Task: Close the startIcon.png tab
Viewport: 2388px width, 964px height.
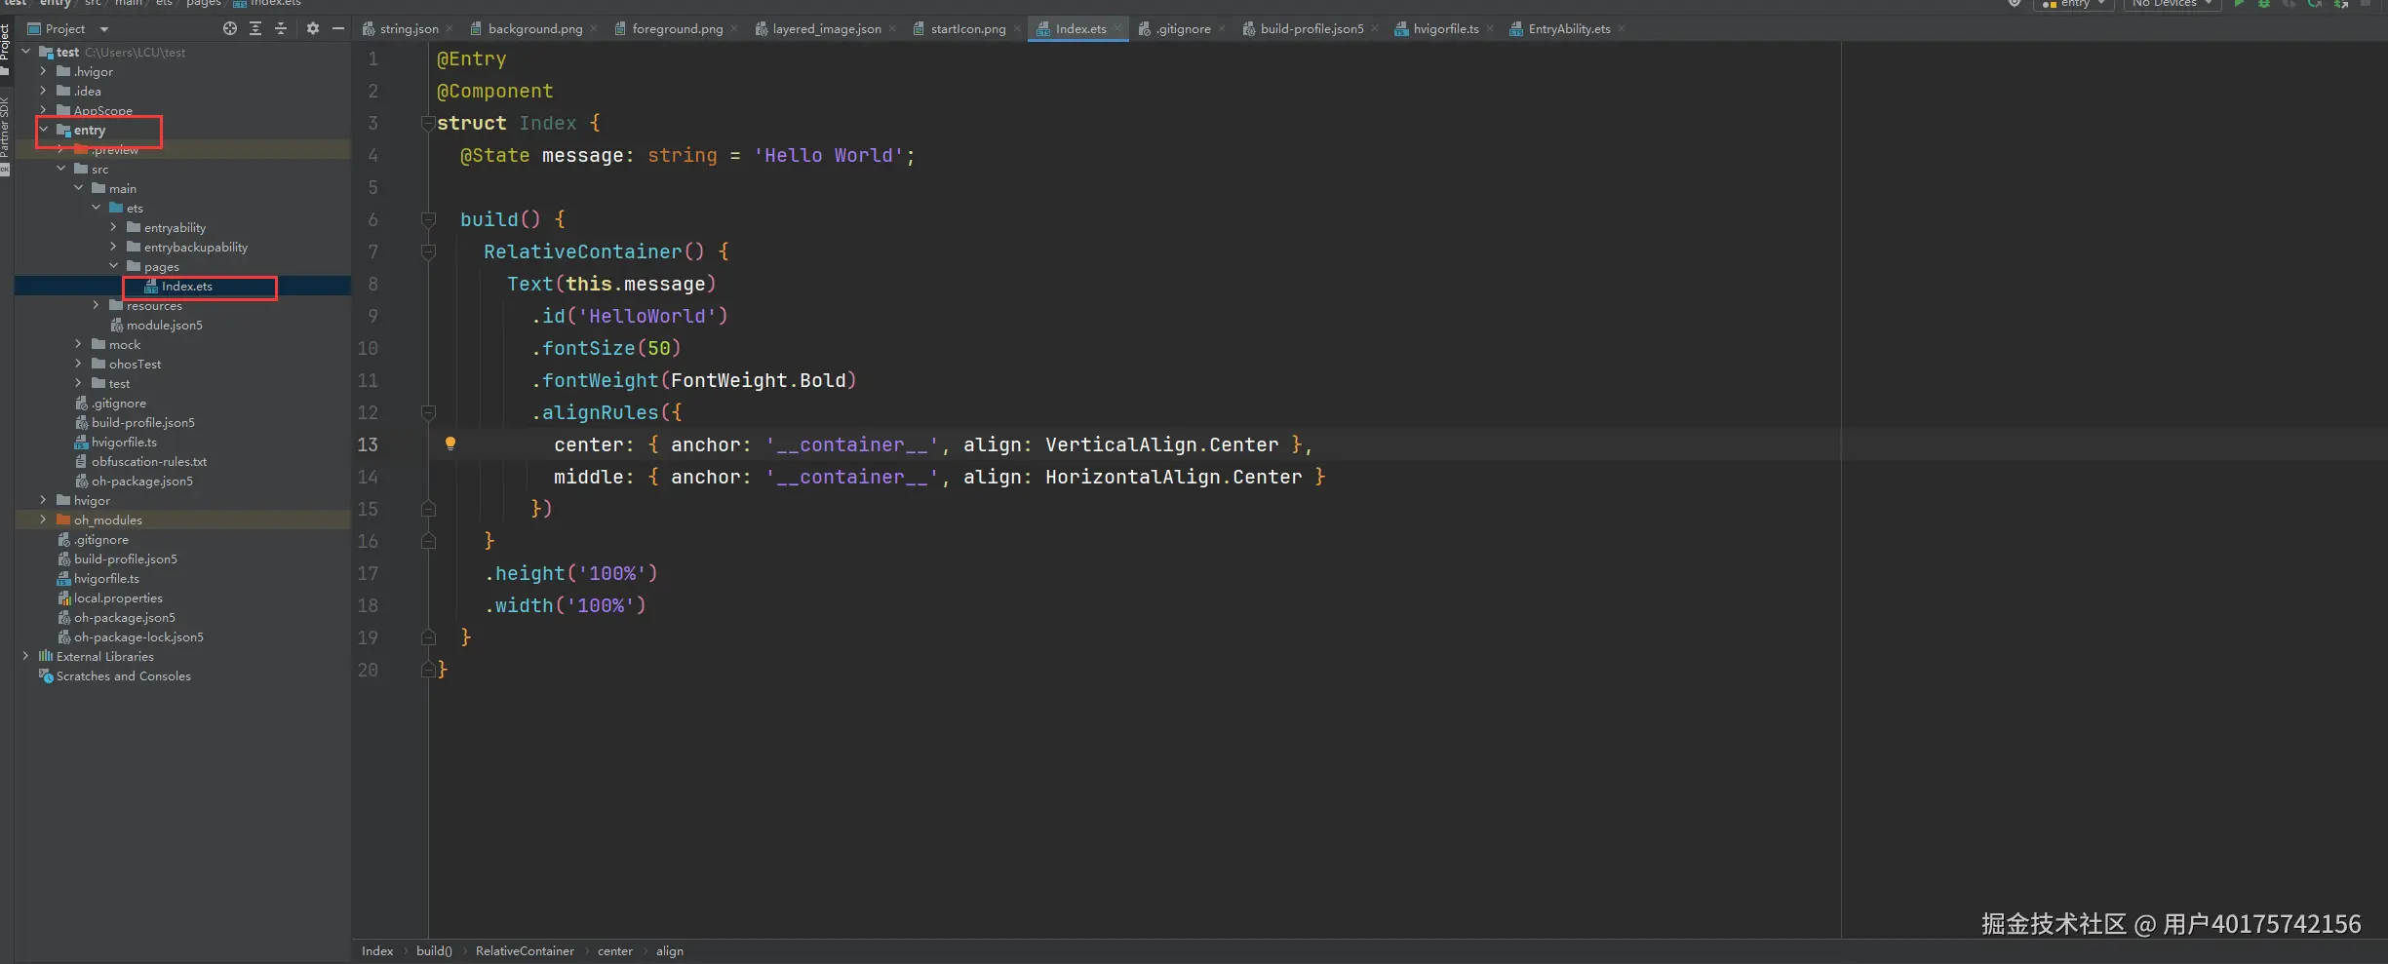Action: (1017, 28)
